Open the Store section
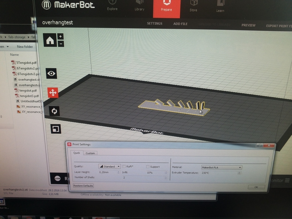Screen dimensions: 292x219 (x=193, y=6)
